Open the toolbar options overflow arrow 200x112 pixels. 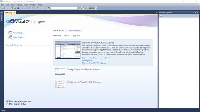coord(96,8)
